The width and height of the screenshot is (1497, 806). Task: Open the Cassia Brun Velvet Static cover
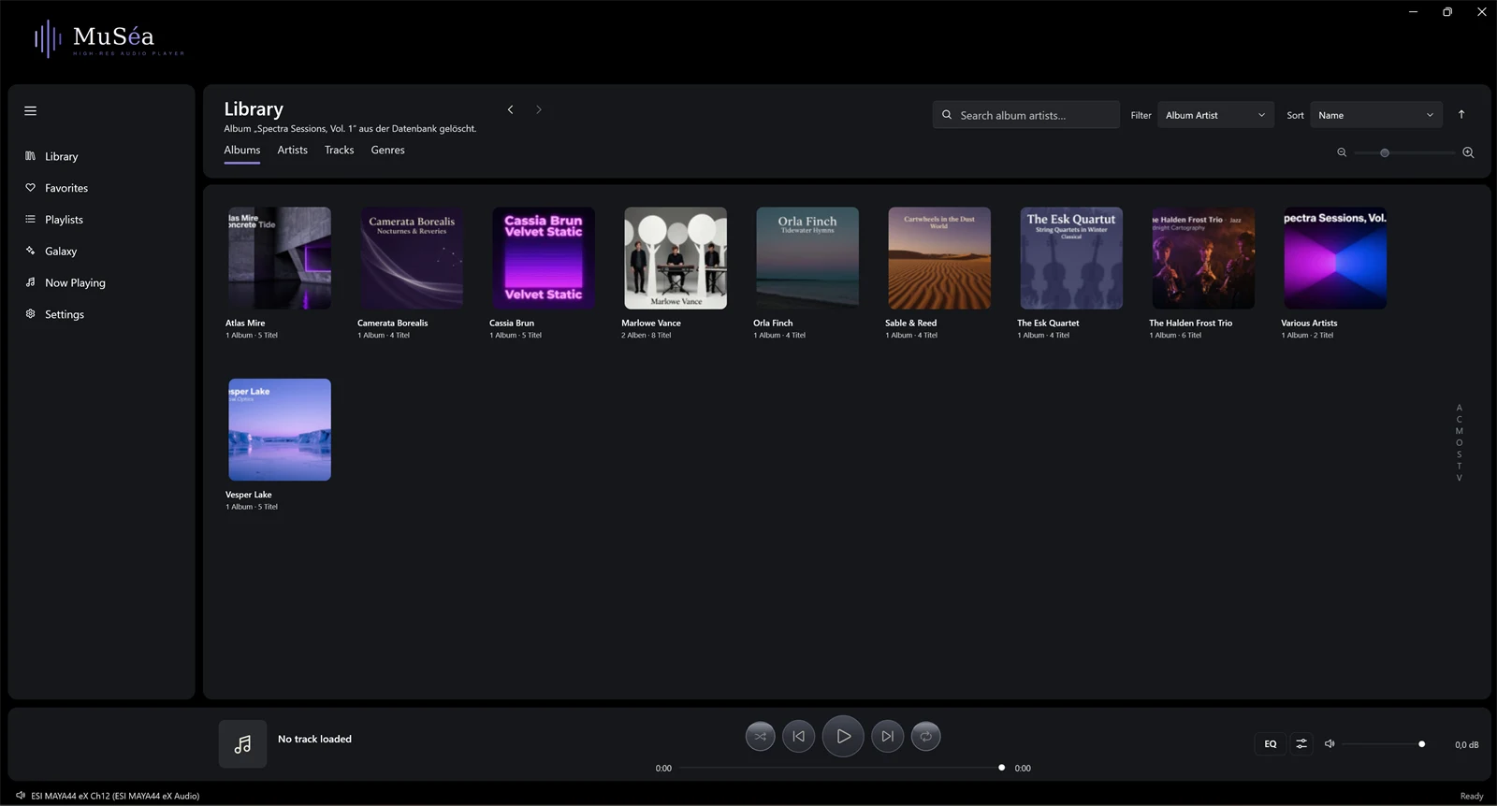544,258
